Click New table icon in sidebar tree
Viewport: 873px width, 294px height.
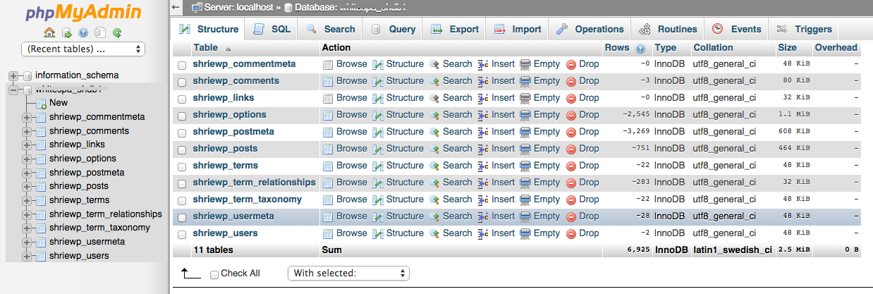point(41,103)
